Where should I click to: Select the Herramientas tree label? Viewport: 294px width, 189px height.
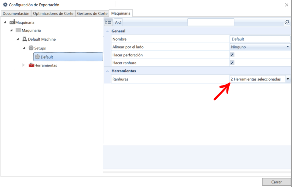point(46,65)
